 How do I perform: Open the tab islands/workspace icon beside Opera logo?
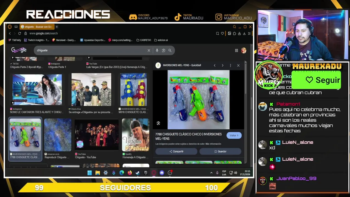pos(16,27)
